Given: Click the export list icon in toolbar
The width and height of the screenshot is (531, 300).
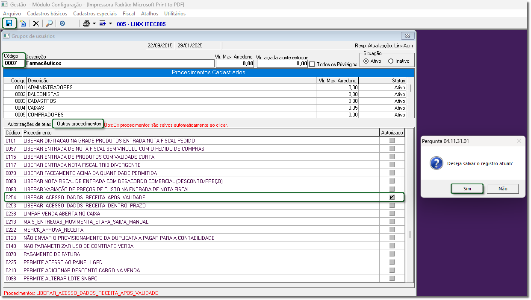Looking at the screenshot, I should click(x=103, y=24).
